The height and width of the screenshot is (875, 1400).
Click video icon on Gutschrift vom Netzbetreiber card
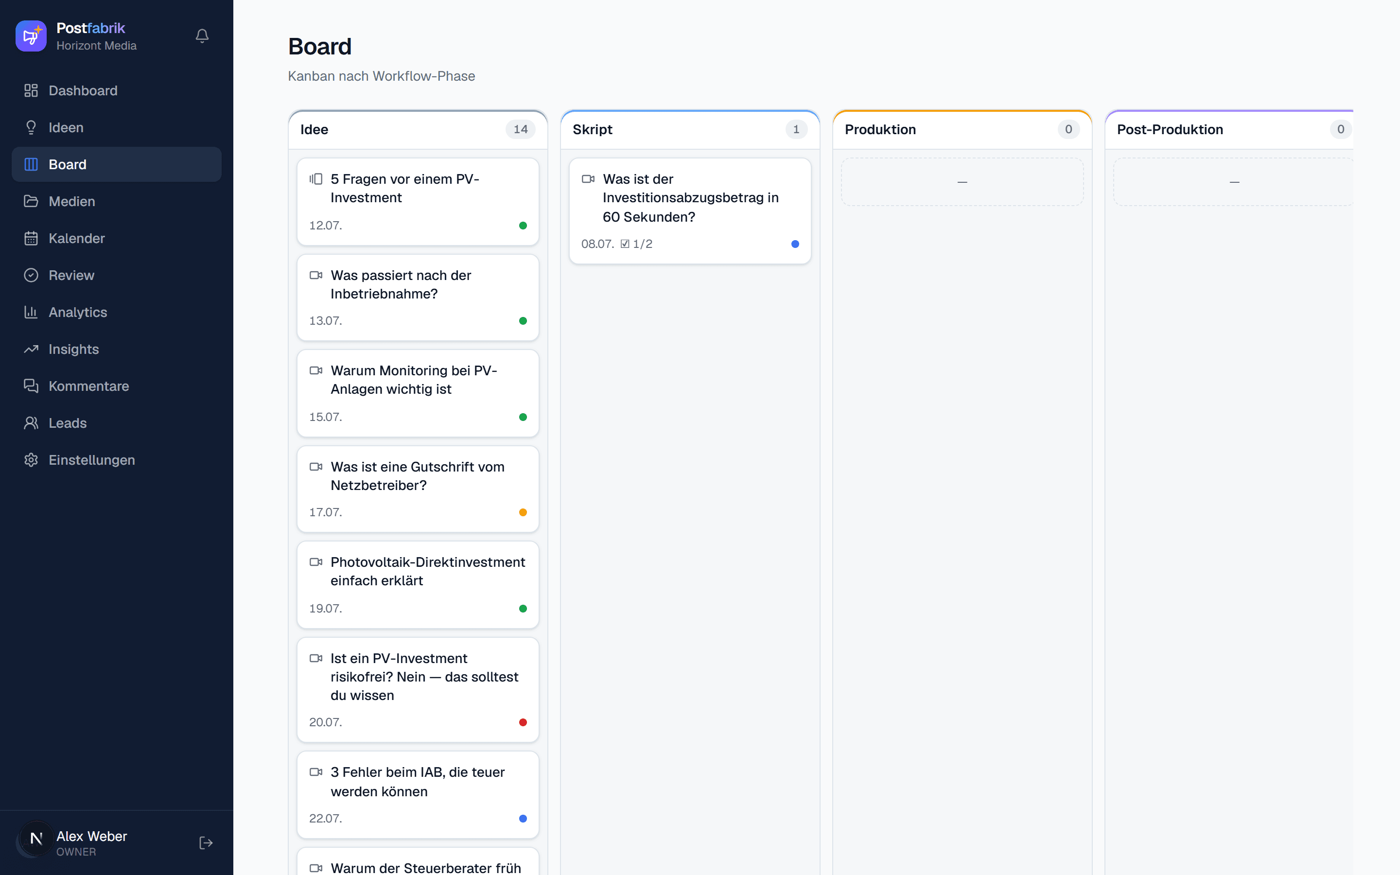(316, 467)
